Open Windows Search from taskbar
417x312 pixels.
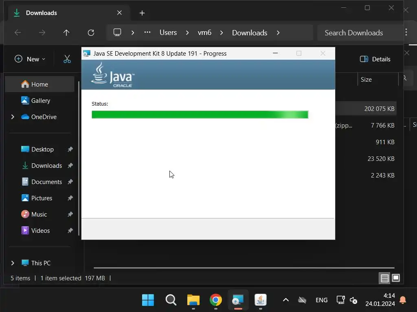pyautogui.click(x=171, y=300)
